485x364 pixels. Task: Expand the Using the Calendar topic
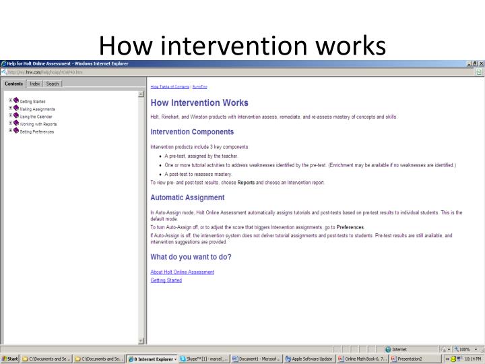point(10,115)
